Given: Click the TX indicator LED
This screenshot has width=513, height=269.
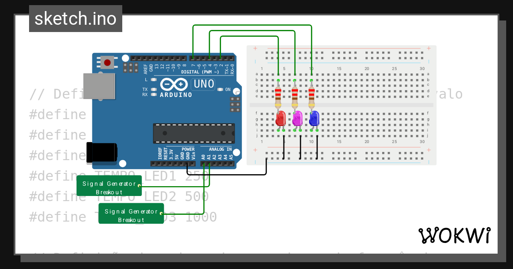Looking at the screenshot, I should click(x=154, y=89).
